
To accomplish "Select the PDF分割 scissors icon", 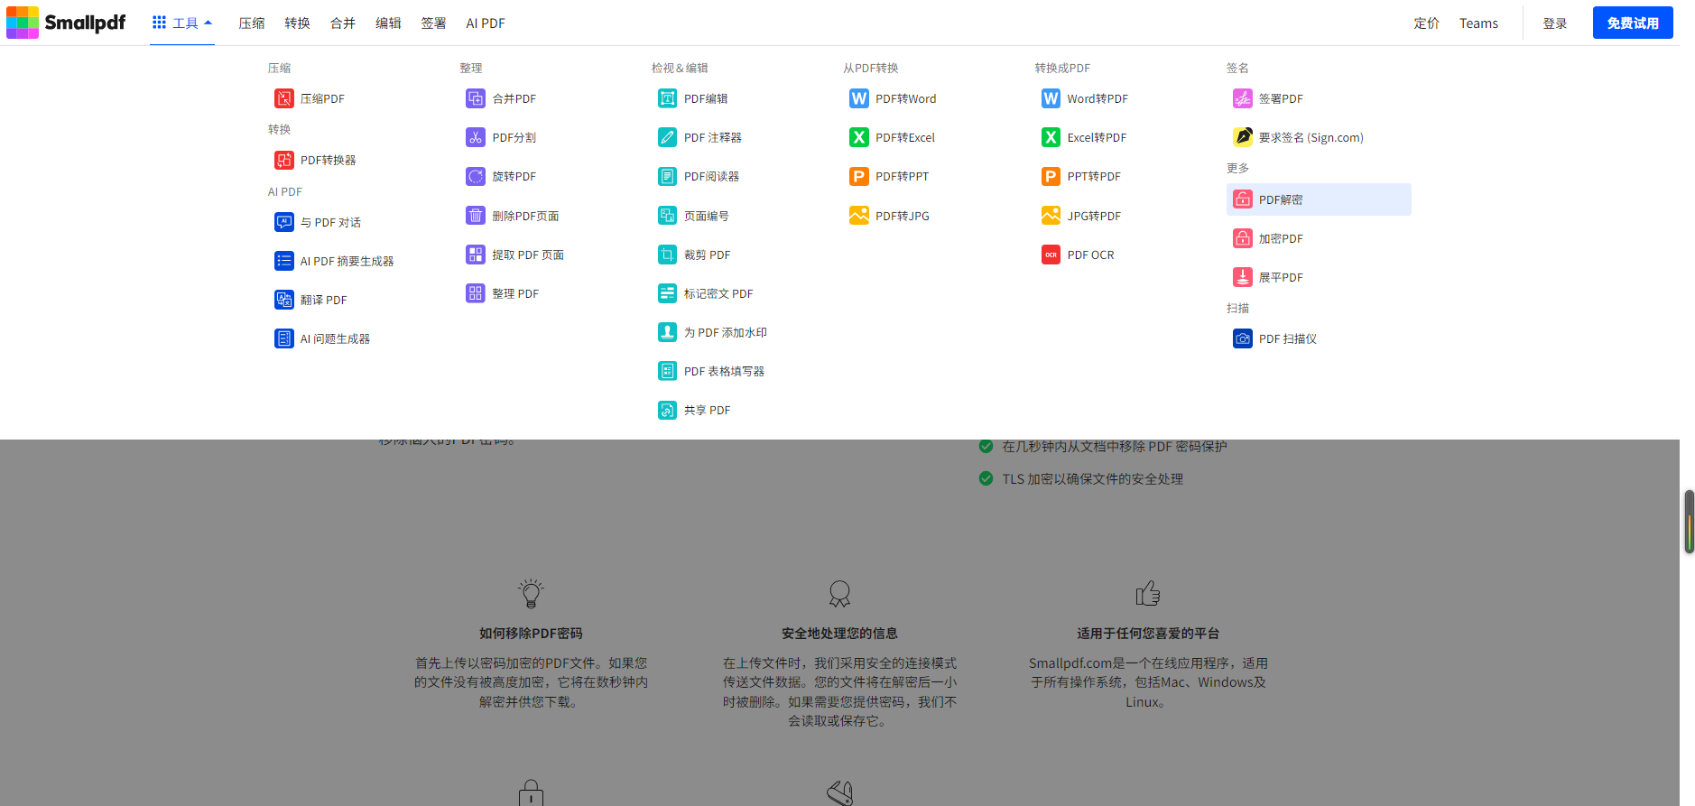I will (476, 137).
